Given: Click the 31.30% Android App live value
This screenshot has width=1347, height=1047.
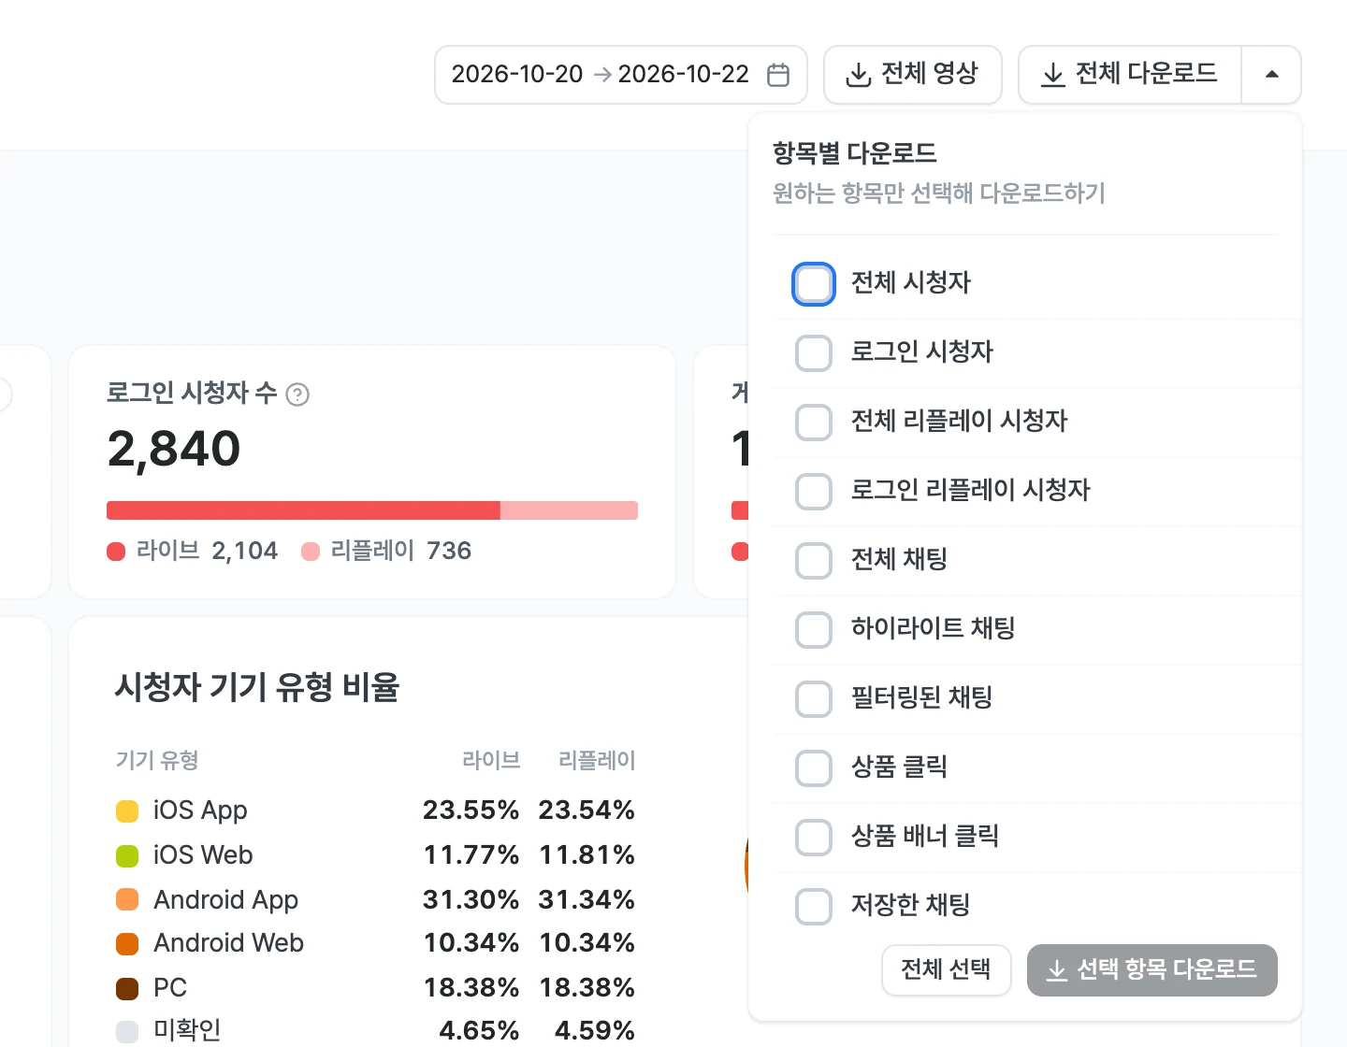Looking at the screenshot, I should point(471,899).
